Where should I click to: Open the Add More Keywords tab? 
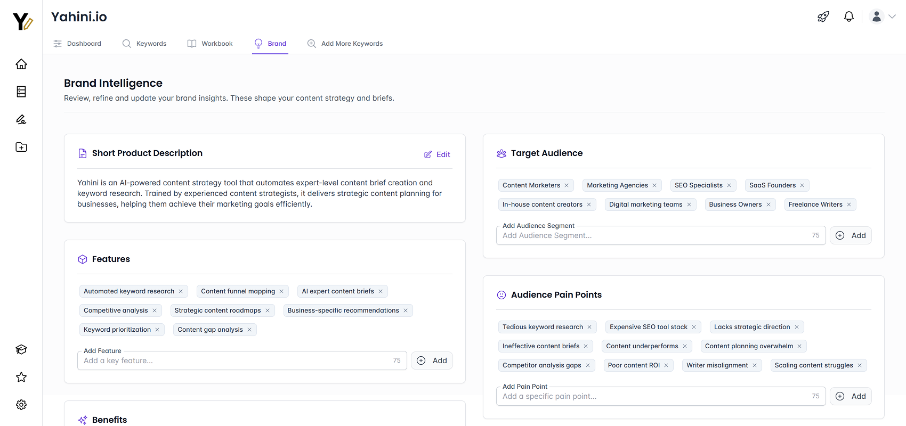pyautogui.click(x=345, y=44)
